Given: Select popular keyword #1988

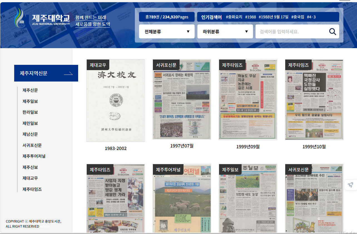Looking at the screenshot, I should 251,17.
